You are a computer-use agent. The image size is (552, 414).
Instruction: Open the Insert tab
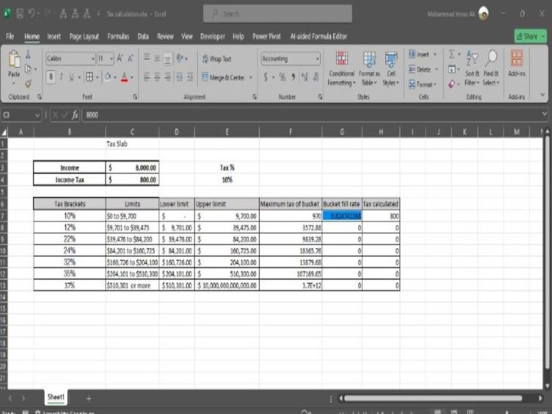point(54,36)
